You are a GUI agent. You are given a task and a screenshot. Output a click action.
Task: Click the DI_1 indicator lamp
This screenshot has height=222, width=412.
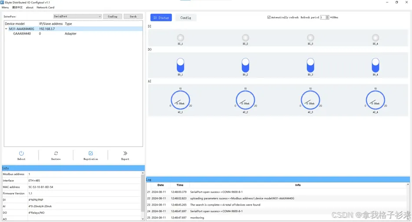pos(180,38)
